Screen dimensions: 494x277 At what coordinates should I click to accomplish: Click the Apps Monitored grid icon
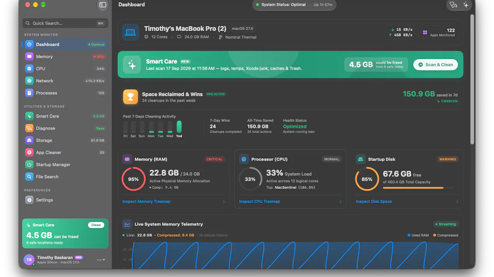coord(425,33)
